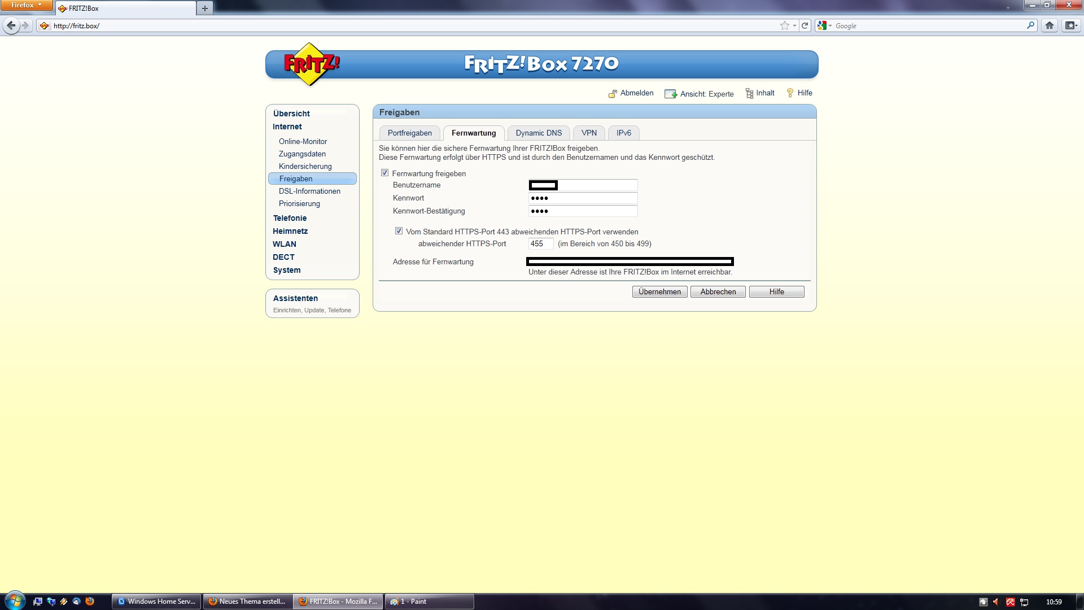The image size is (1084, 610).
Task: Open the DECT menu section
Action: (x=283, y=257)
